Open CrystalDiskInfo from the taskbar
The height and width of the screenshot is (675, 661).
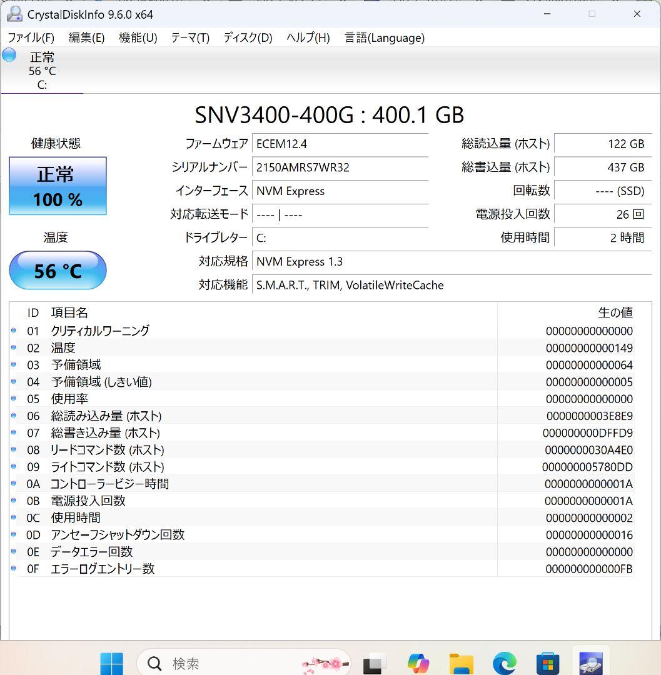[x=590, y=661]
